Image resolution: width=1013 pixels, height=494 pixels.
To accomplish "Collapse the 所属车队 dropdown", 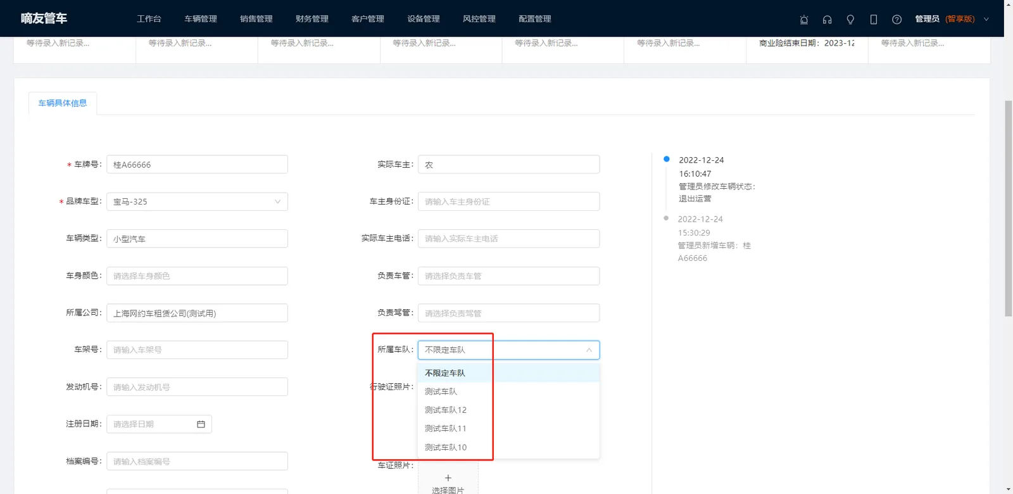I will click(589, 350).
